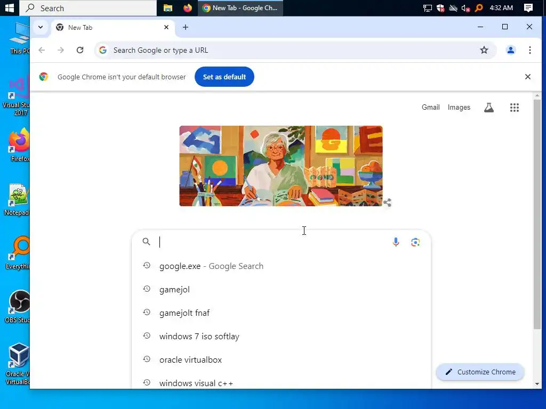Close the New Tab tab
546x409 pixels.
[166, 27]
